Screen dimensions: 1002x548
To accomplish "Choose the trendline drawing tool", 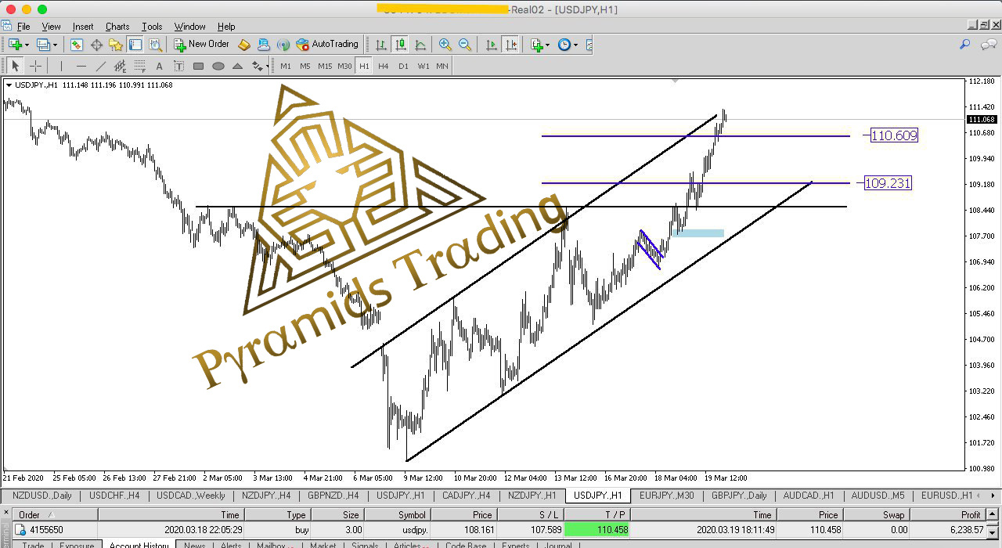I will [100, 67].
